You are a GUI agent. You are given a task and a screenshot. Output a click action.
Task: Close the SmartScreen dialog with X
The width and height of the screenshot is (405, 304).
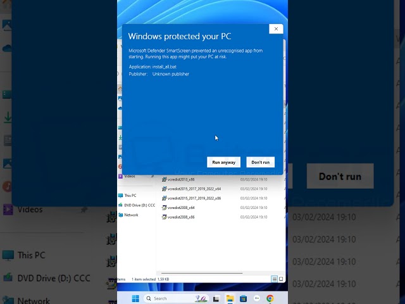point(276,28)
